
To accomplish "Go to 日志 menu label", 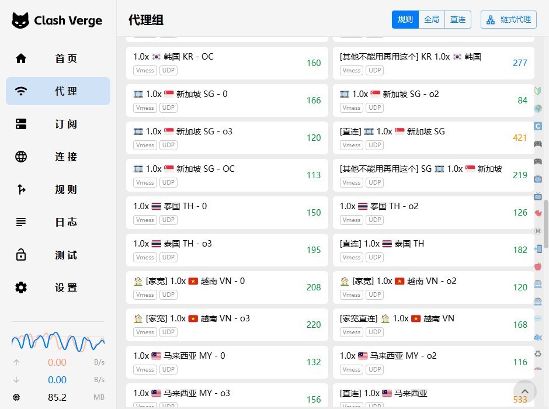I will coord(66,222).
